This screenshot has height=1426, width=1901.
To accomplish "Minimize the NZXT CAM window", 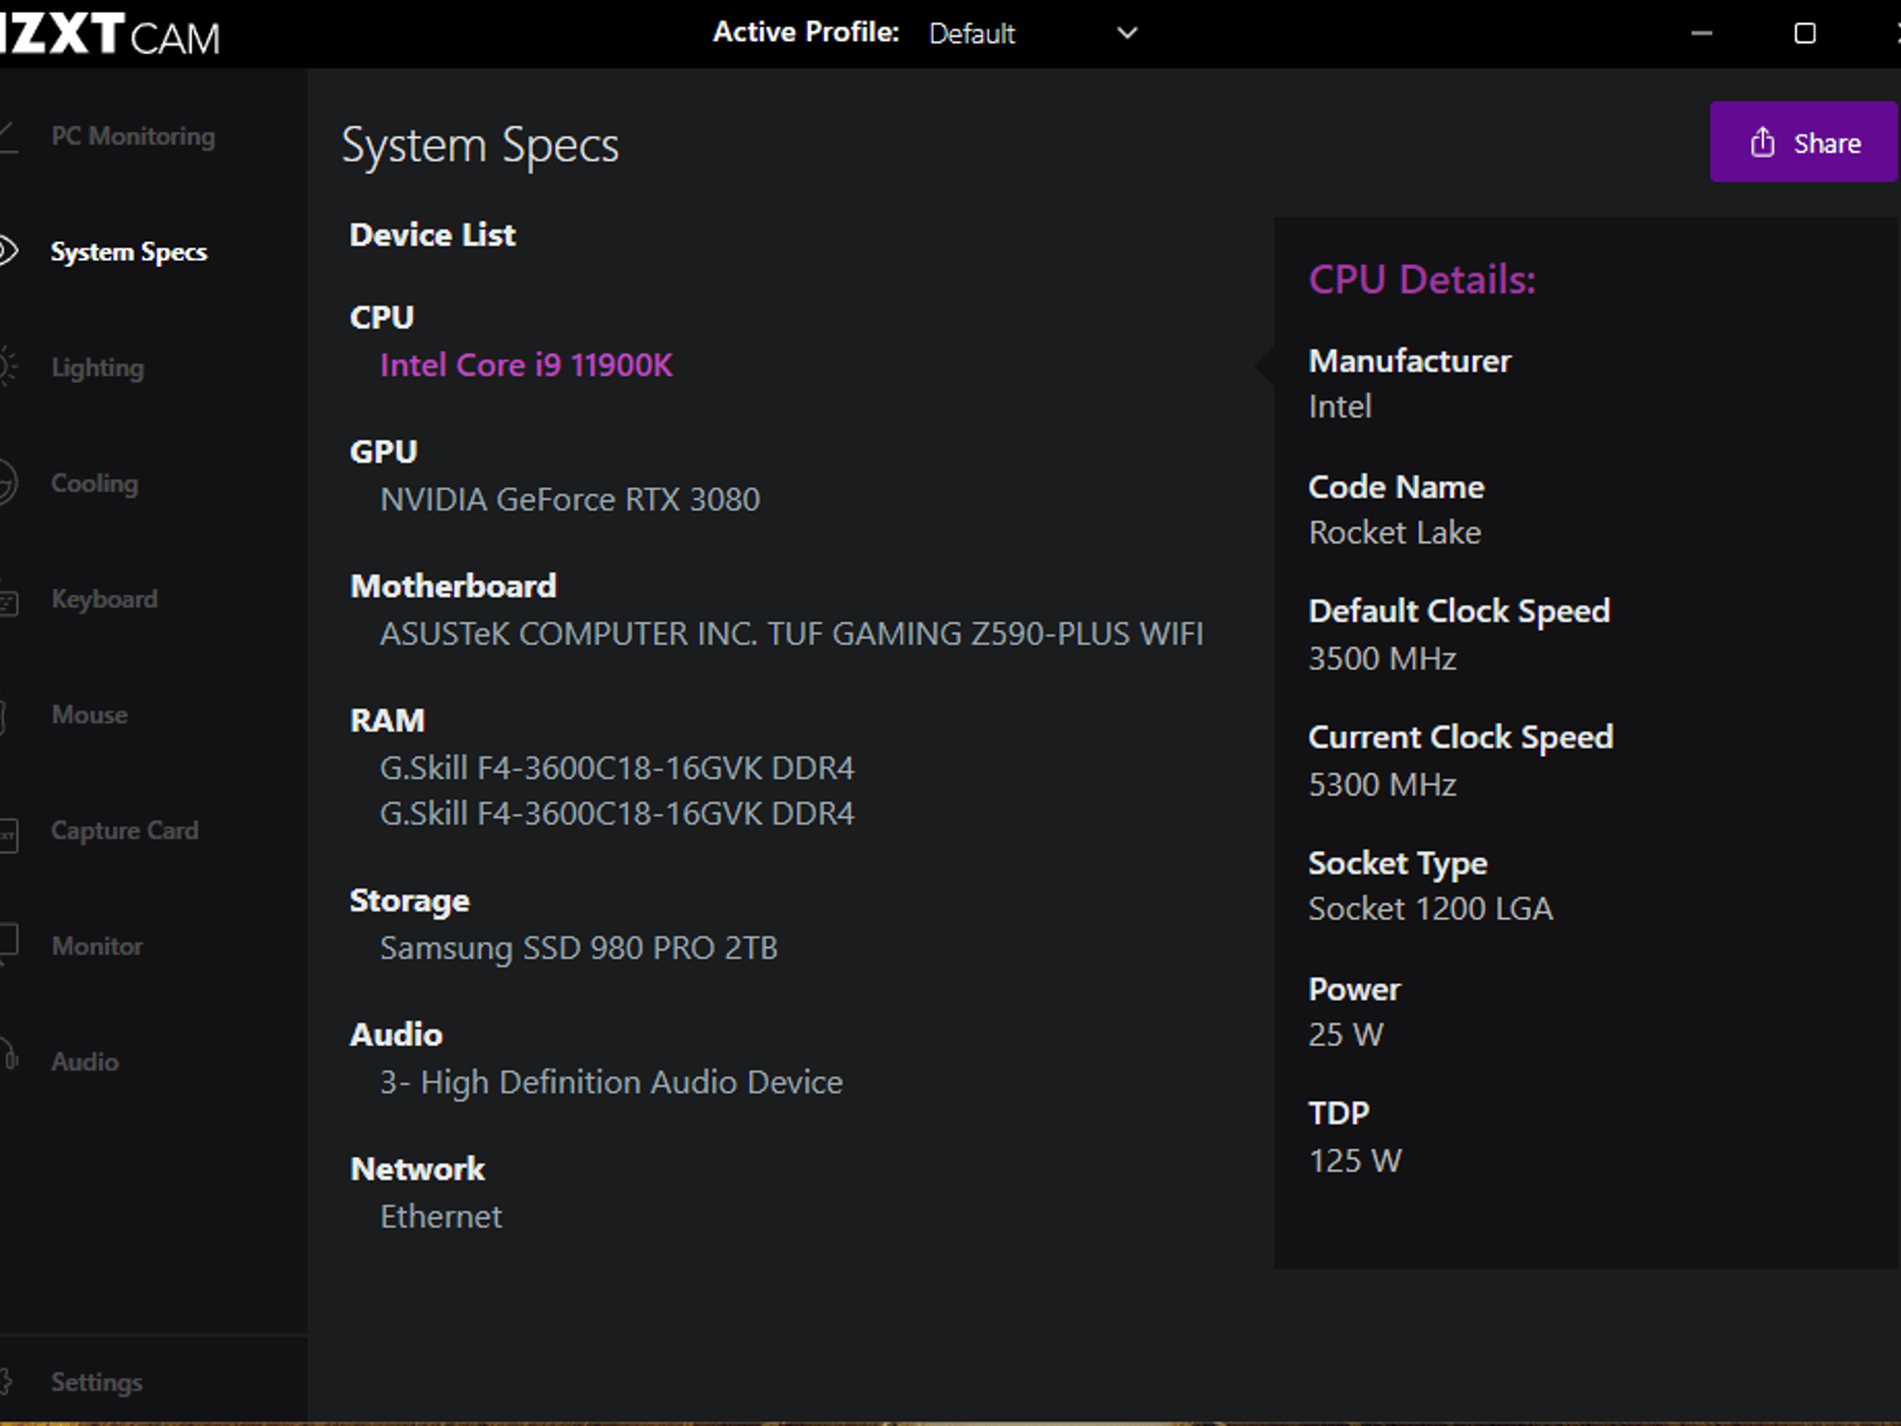I will [1701, 33].
